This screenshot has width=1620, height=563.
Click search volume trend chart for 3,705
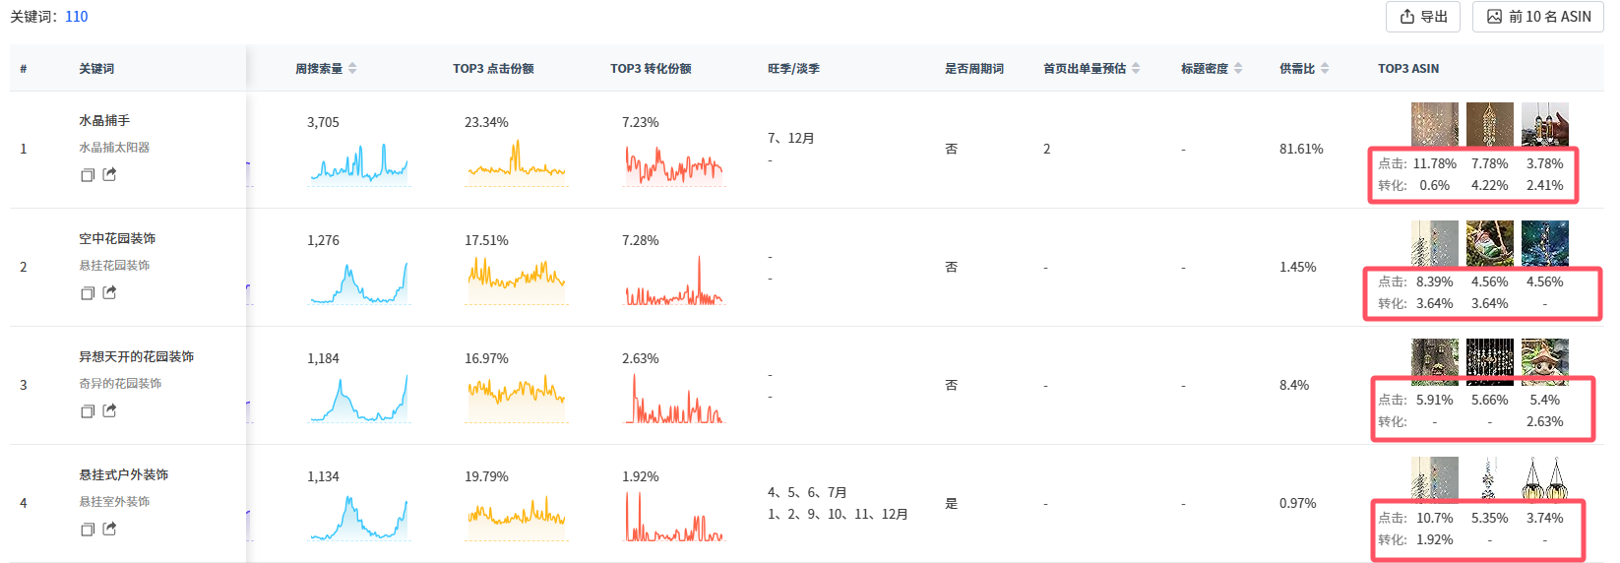pyautogui.click(x=359, y=163)
